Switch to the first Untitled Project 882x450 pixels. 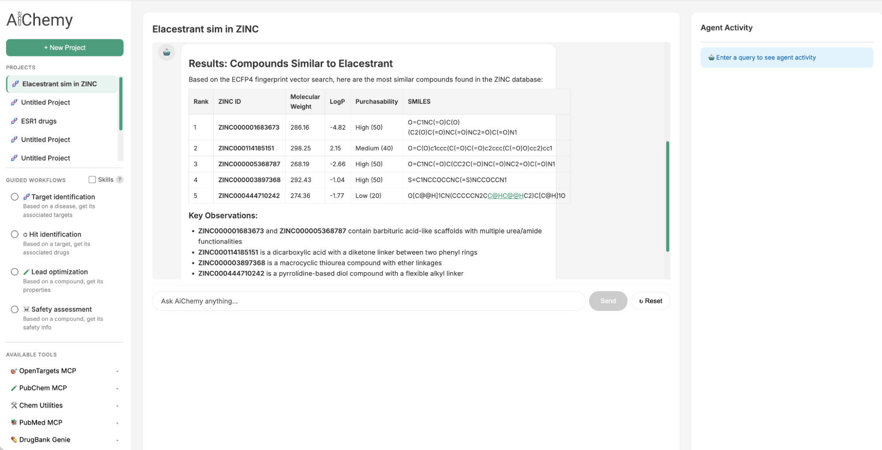pos(45,102)
